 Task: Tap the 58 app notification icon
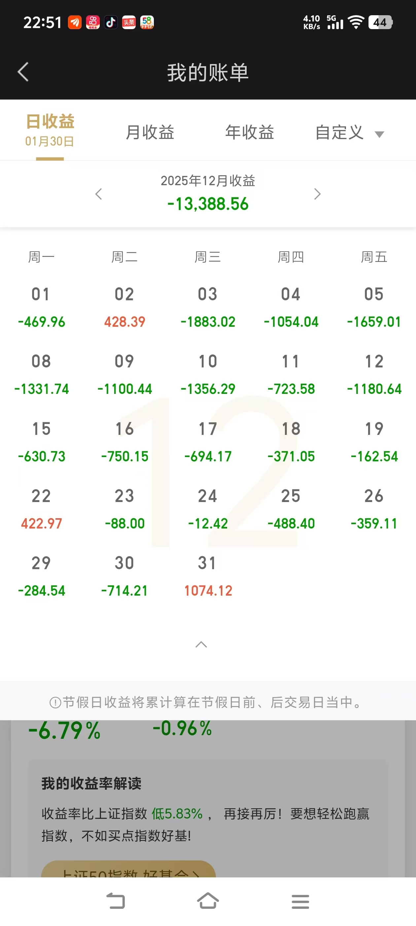[x=147, y=22]
